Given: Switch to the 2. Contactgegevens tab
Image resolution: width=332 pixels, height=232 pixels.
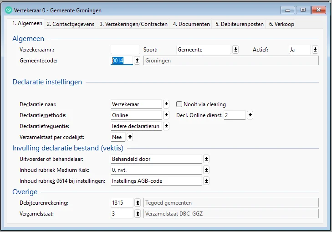Looking at the screenshot, I should (70, 24).
